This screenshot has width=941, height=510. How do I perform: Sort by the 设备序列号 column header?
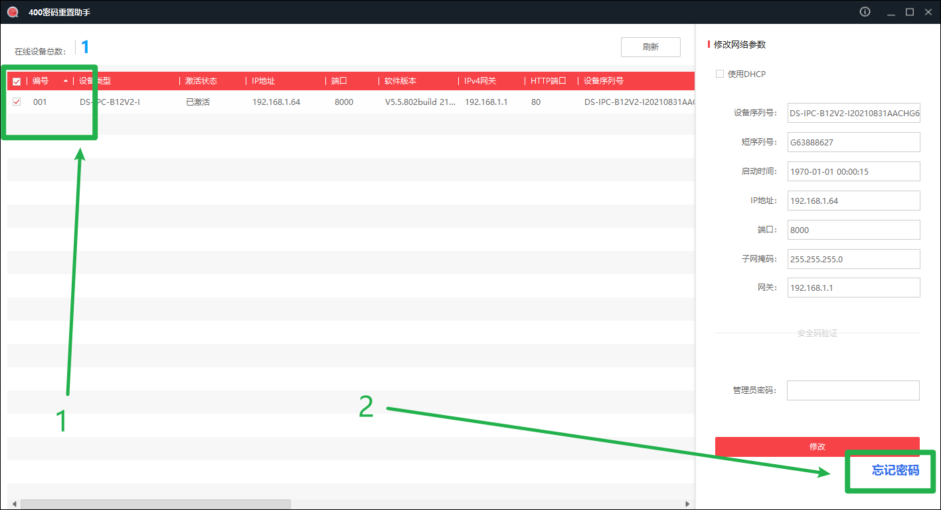(x=604, y=81)
